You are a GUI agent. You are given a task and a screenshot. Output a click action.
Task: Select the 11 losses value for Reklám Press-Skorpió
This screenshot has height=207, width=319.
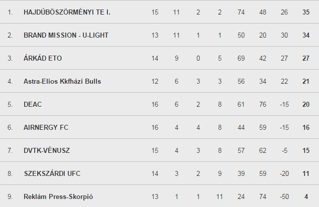(x=220, y=196)
